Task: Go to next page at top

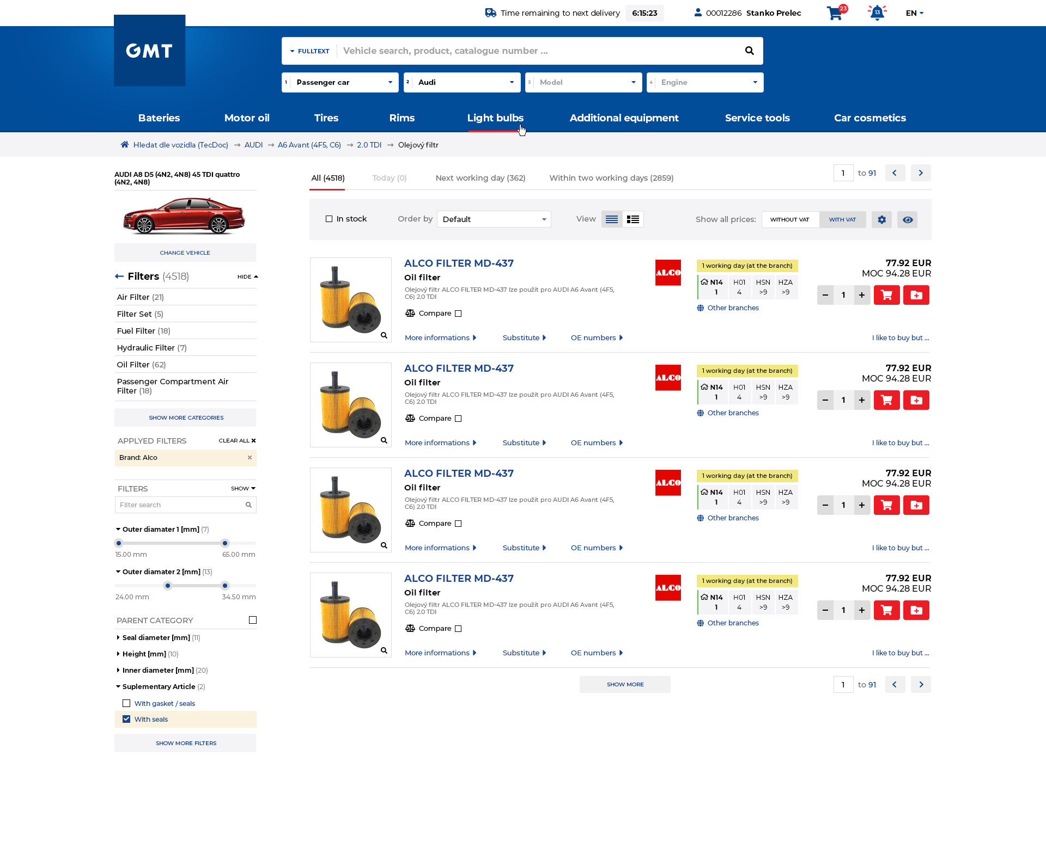Action: (x=921, y=173)
